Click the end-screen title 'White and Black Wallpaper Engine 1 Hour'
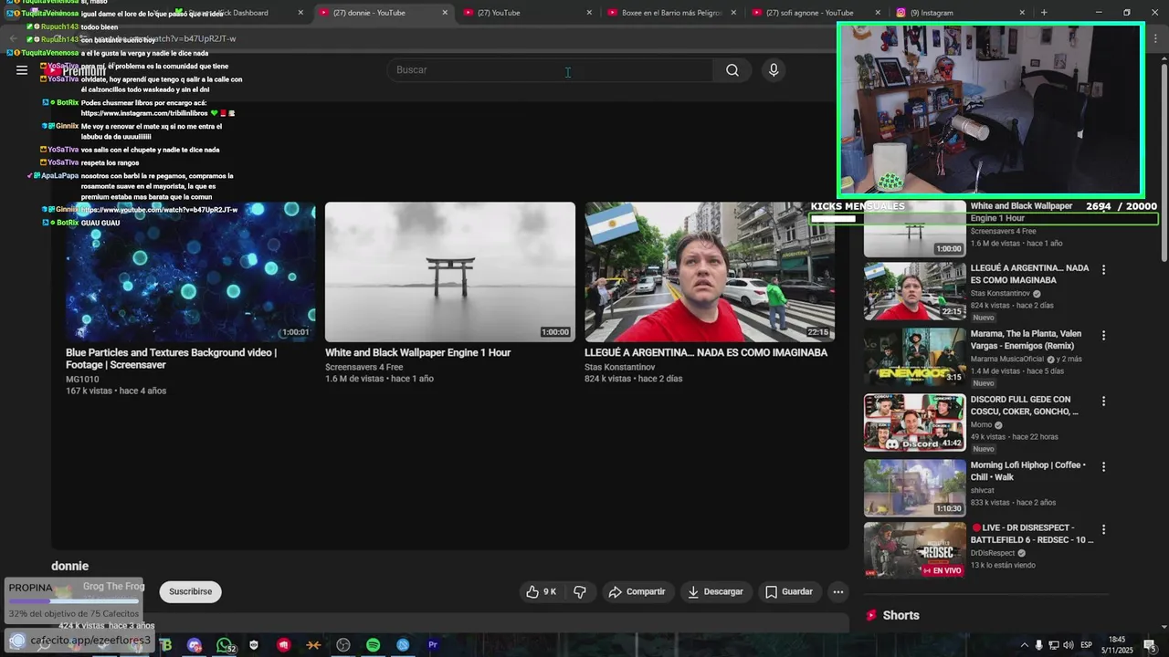 click(417, 353)
